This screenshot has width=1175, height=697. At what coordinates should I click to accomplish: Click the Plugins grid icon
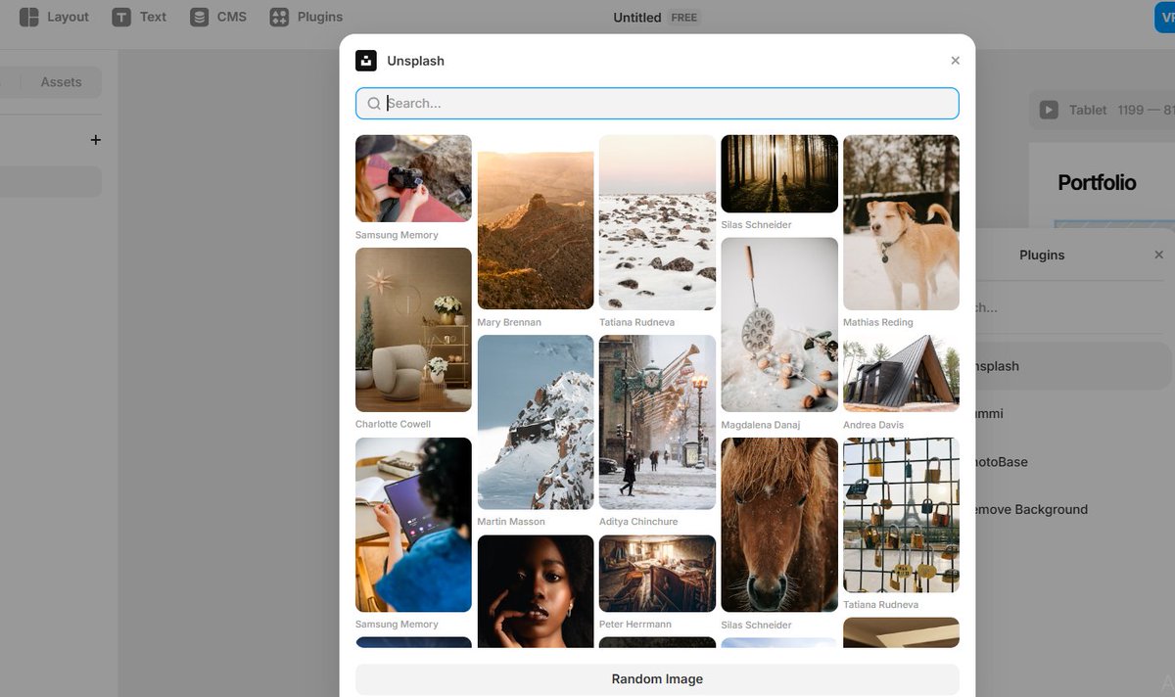[x=279, y=17]
